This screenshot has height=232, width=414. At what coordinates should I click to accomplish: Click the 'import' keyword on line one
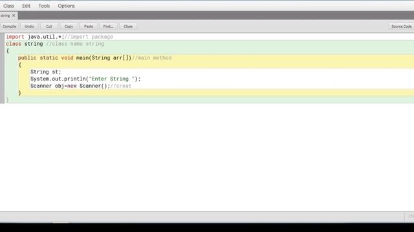[x=15, y=37]
